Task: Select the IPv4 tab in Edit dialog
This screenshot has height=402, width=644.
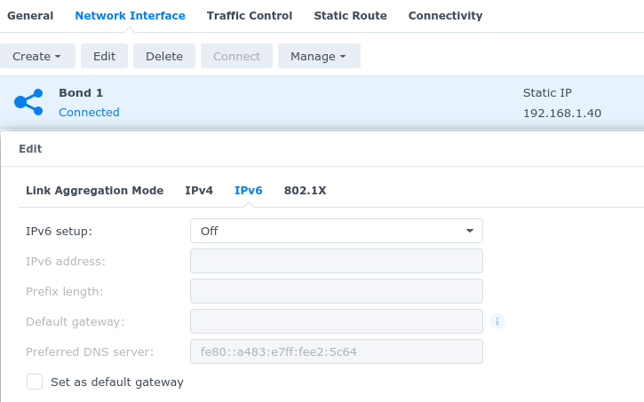Action: click(x=199, y=190)
